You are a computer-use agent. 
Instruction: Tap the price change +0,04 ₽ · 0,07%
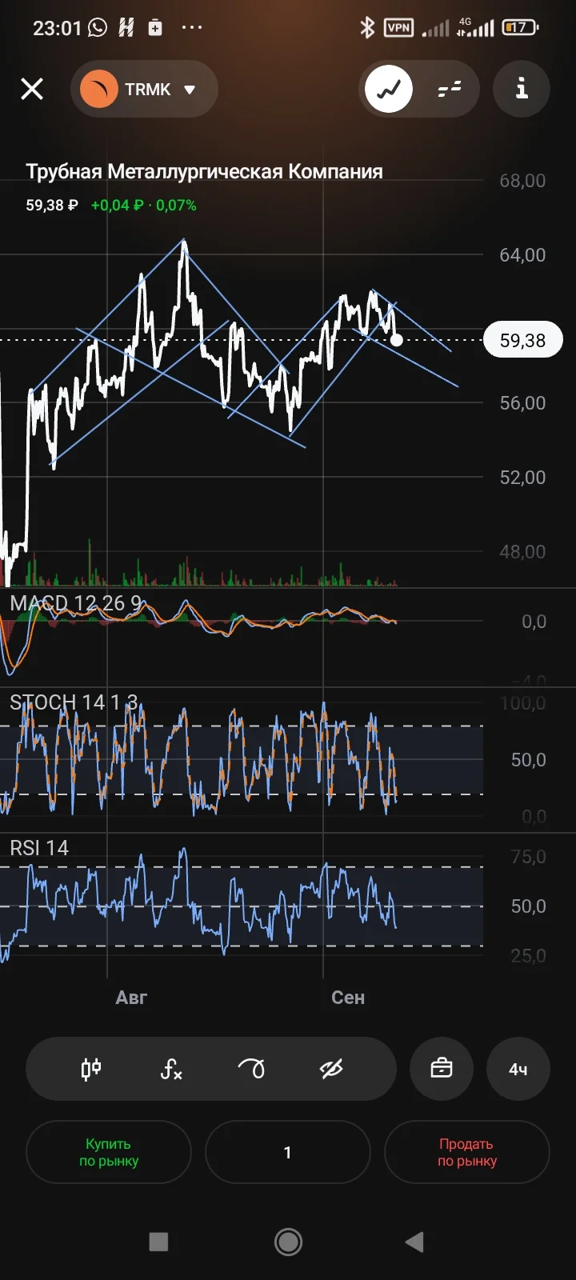[x=143, y=206]
